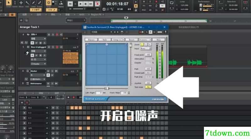
Task: Toggle automation read on Bass Unplugged track
Action: coord(32,55)
